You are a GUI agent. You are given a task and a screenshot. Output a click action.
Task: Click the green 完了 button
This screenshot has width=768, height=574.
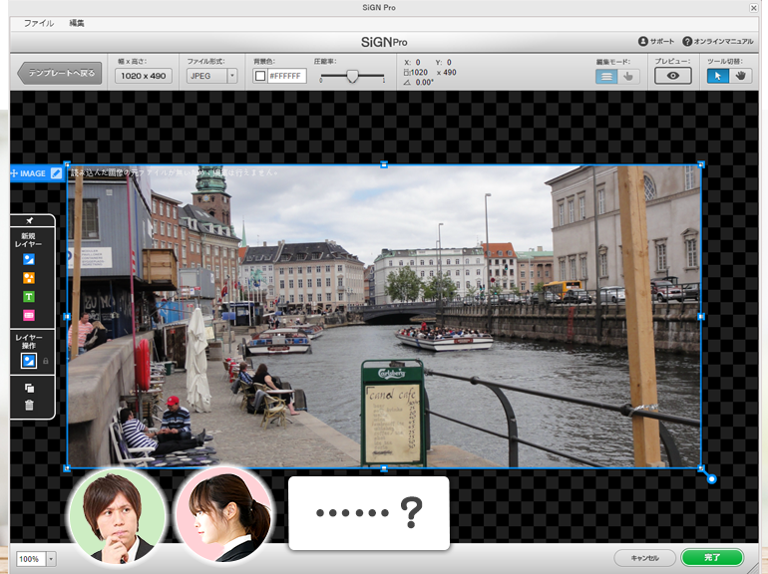(712, 557)
